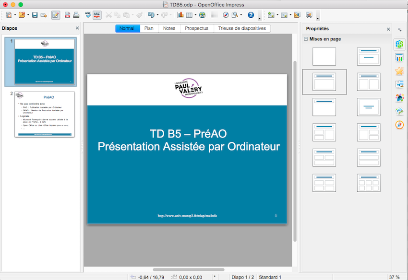Click the slide title TD B5 – PréAO
The height and width of the screenshot is (280, 408).
point(188,134)
